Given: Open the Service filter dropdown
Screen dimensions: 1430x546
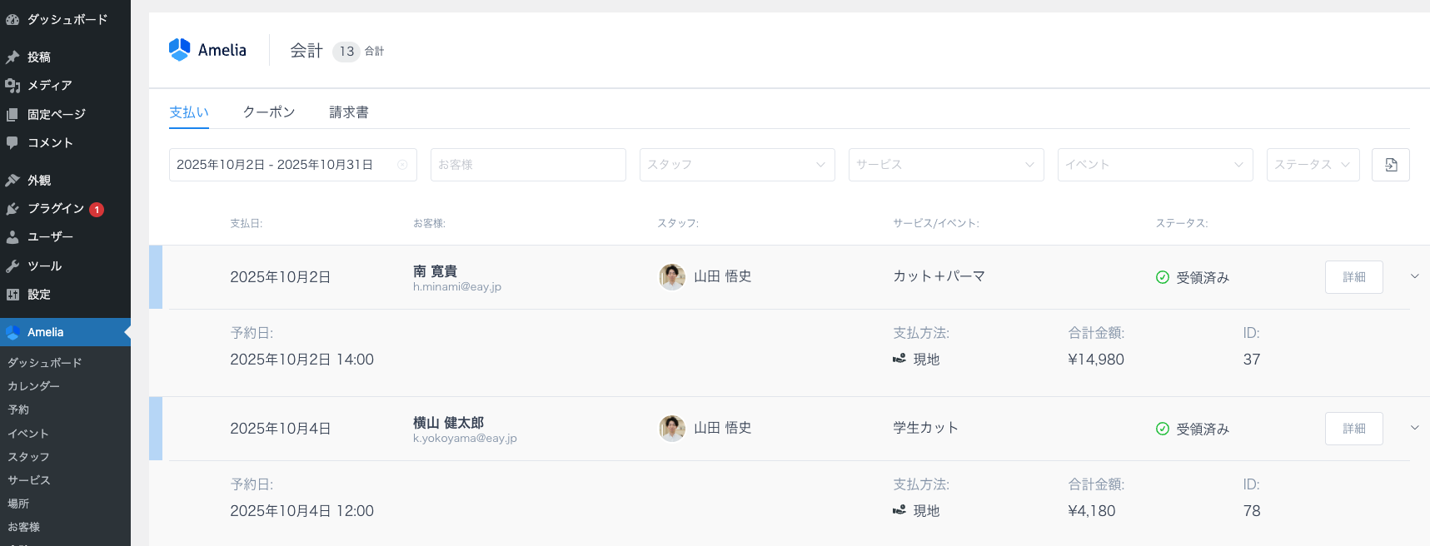Looking at the screenshot, I should click(x=945, y=165).
